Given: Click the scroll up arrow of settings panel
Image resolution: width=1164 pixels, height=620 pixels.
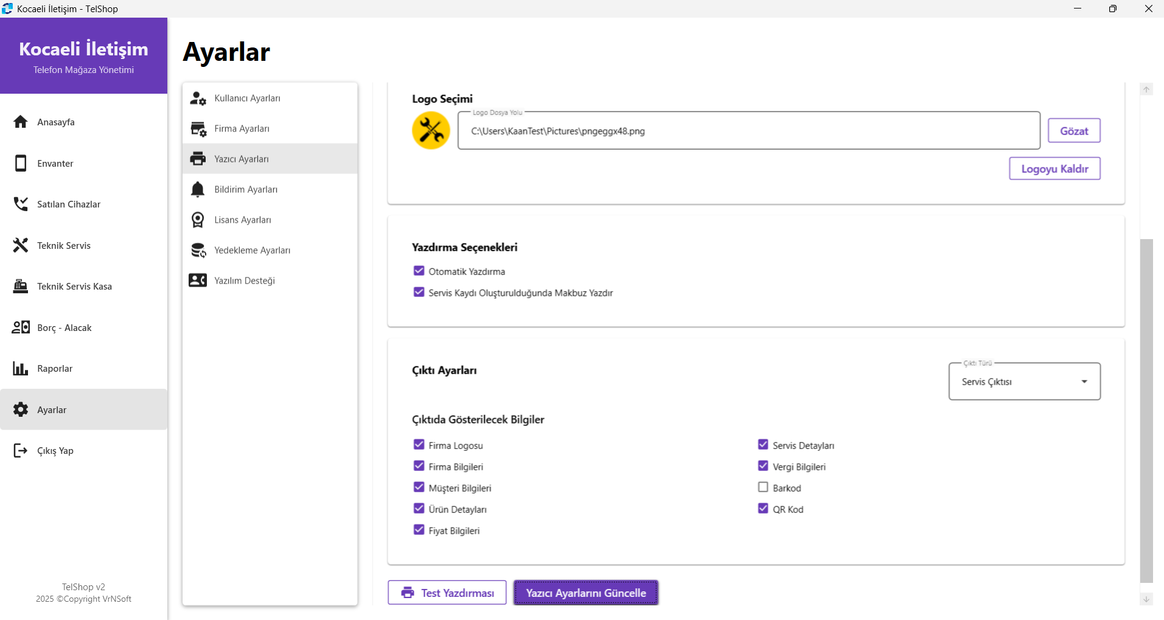Looking at the screenshot, I should coord(1146,89).
